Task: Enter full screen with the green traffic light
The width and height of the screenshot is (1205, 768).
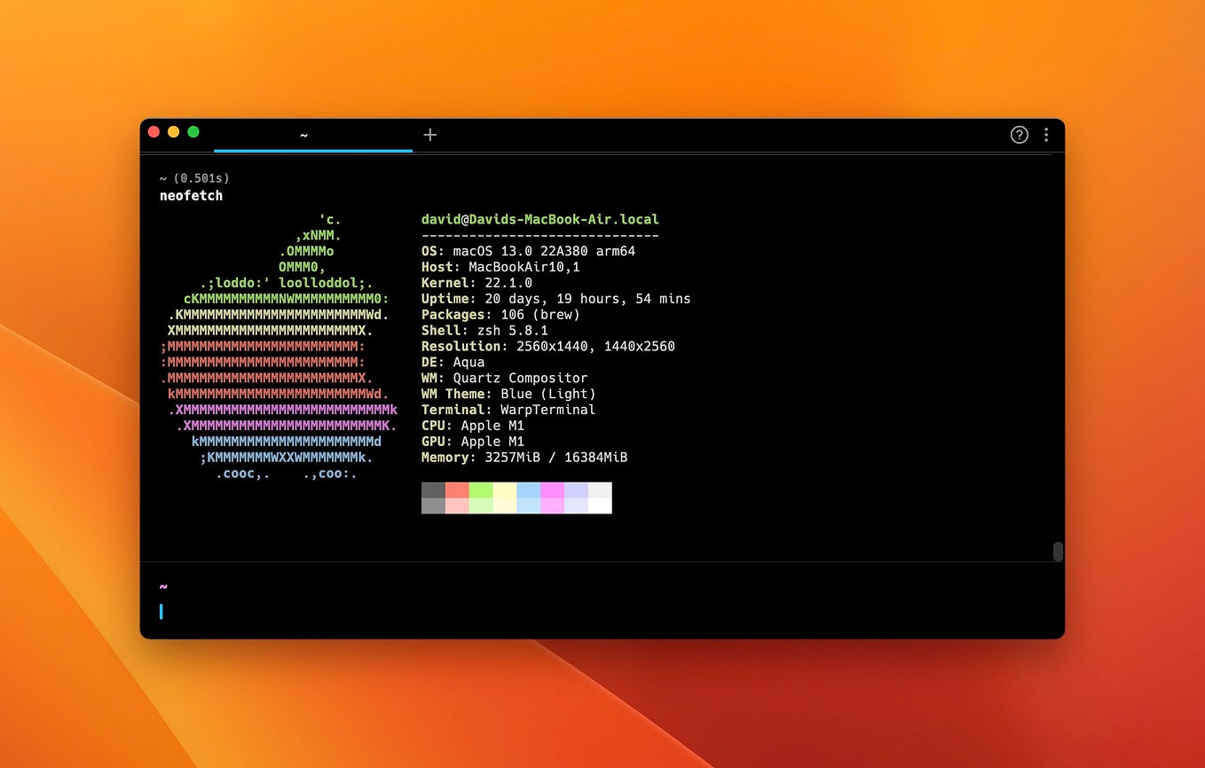Action: pos(193,130)
